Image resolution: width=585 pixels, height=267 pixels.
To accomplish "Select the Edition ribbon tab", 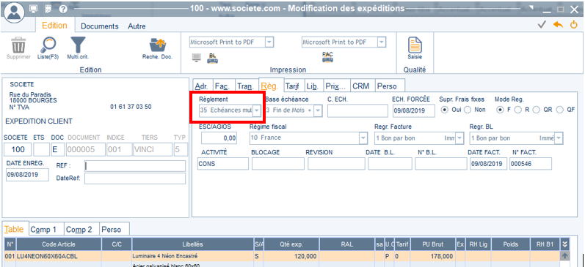I will [54, 26].
